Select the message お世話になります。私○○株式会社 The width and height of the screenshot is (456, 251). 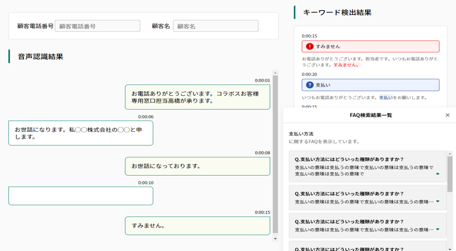coord(80,133)
